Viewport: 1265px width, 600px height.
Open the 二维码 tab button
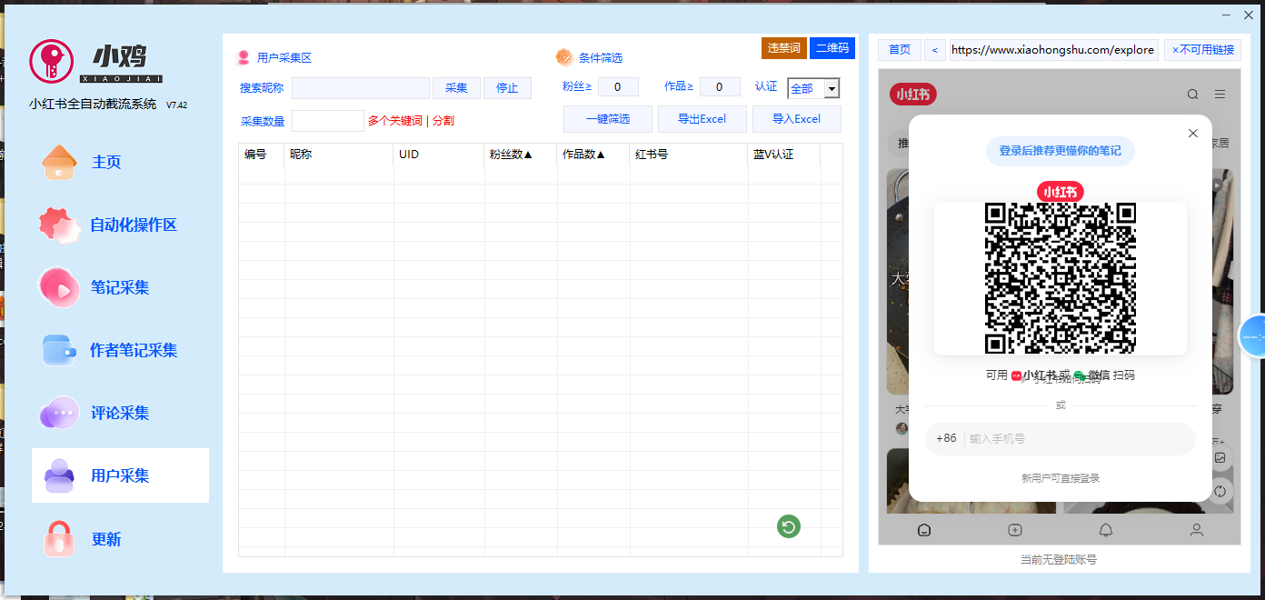tap(832, 48)
